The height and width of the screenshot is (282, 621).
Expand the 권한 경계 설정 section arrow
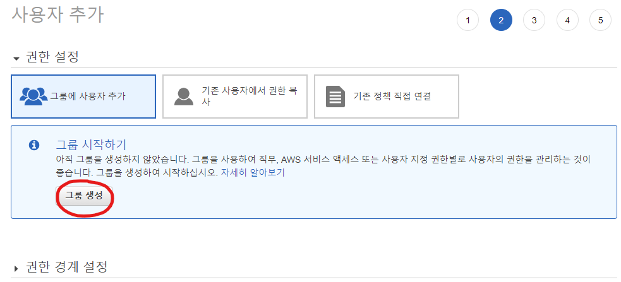coord(16,269)
